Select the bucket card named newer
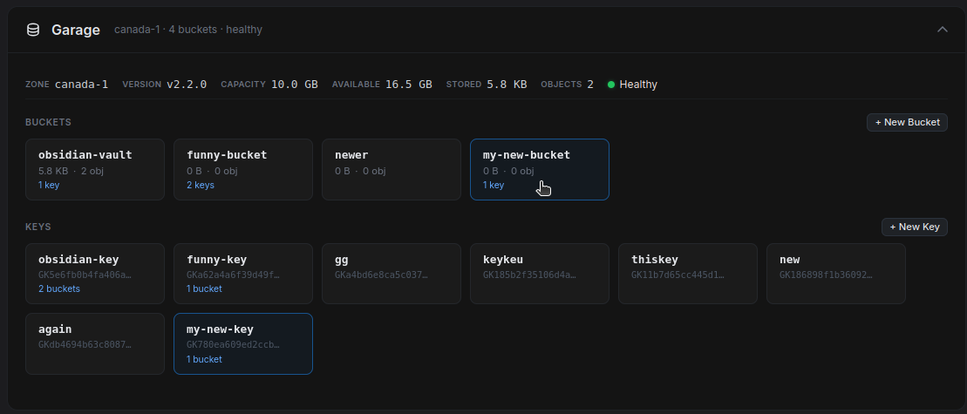The height and width of the screenshot is (414, 967). click(x=391, y=169)
